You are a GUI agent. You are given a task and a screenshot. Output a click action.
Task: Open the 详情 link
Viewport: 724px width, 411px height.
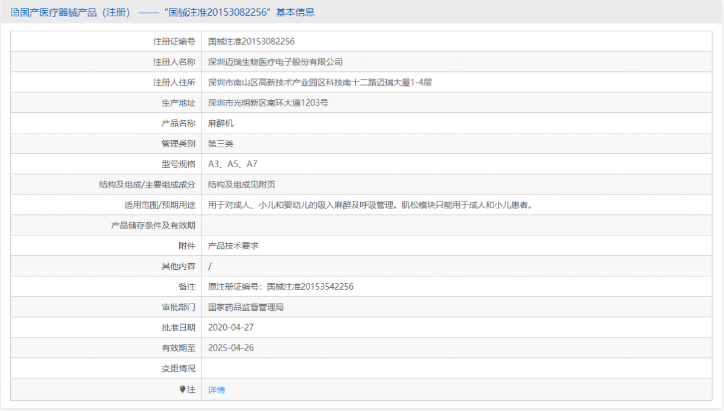coord(217,390)
